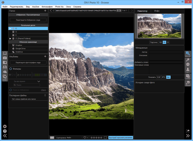193x141 pixels.
Task: Add a new album with the Альбомы plus icon
Action: (45, 56)
